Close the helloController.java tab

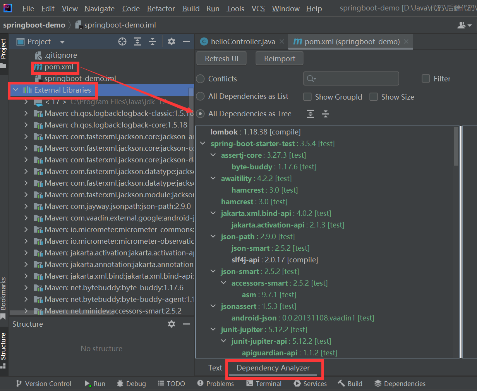click(282, 41)
